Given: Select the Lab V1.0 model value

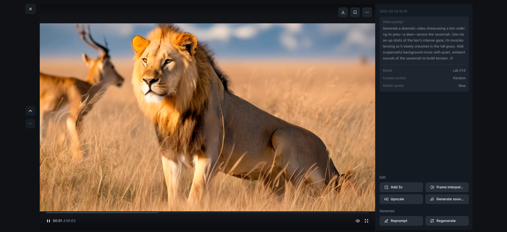Looking at the screenshot, I should pyautogui.click(x=459, y=71).
